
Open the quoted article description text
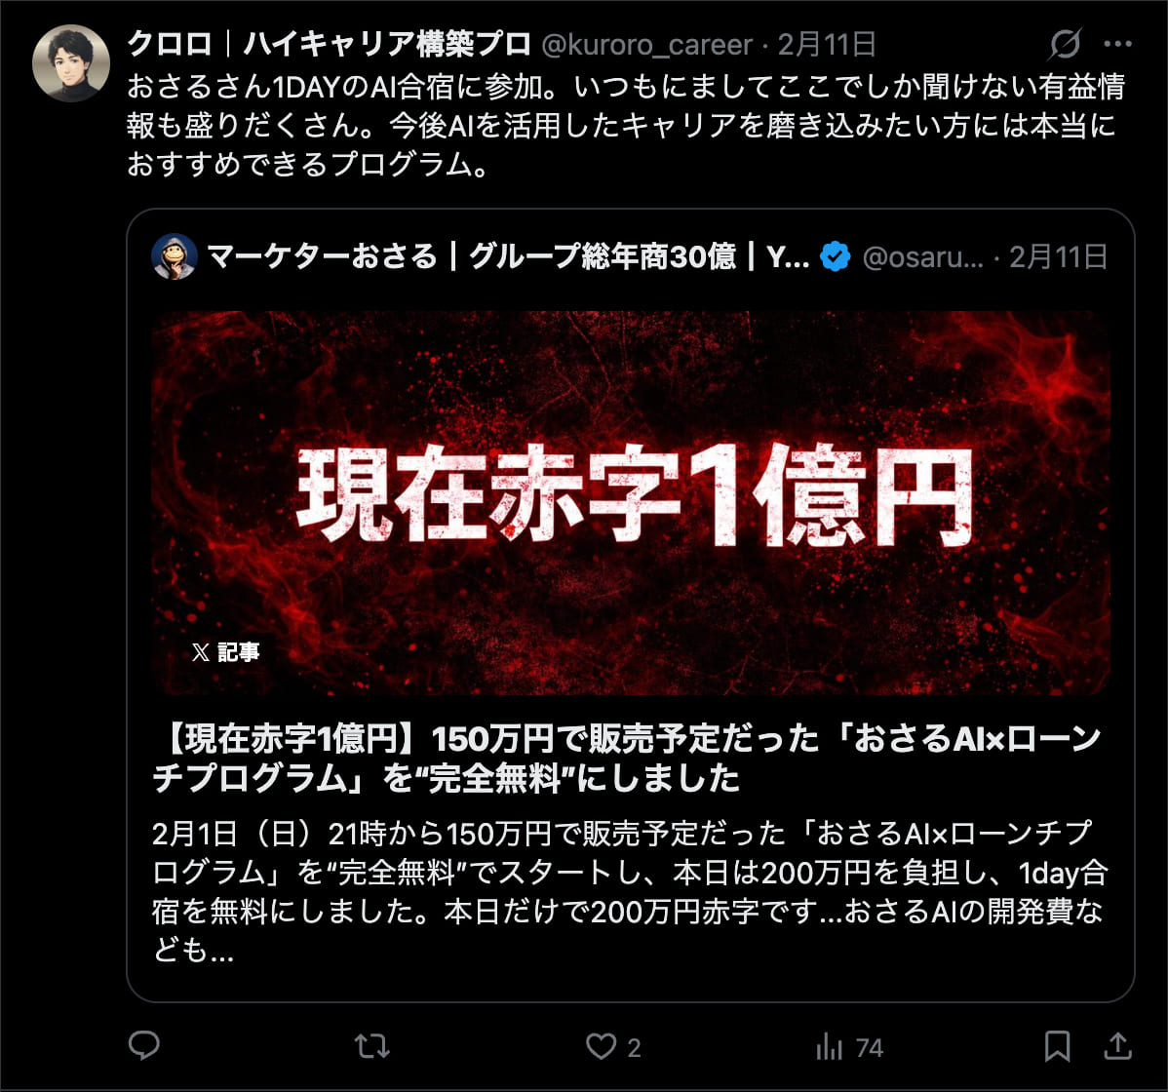[630, 891]
